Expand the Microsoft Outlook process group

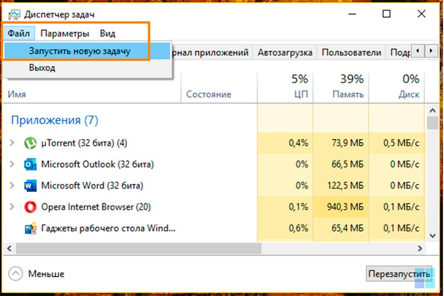(x=12, y=164)
